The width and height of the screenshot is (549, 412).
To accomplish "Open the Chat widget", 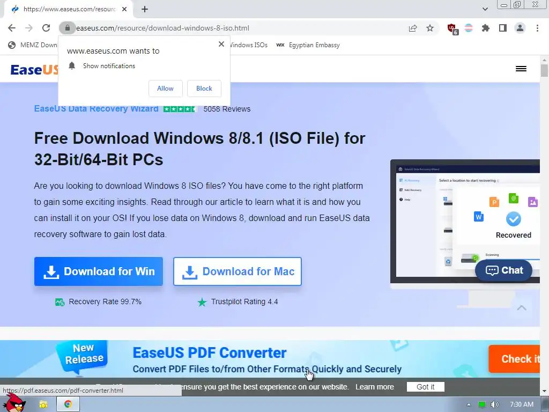I will click(504, 270).
